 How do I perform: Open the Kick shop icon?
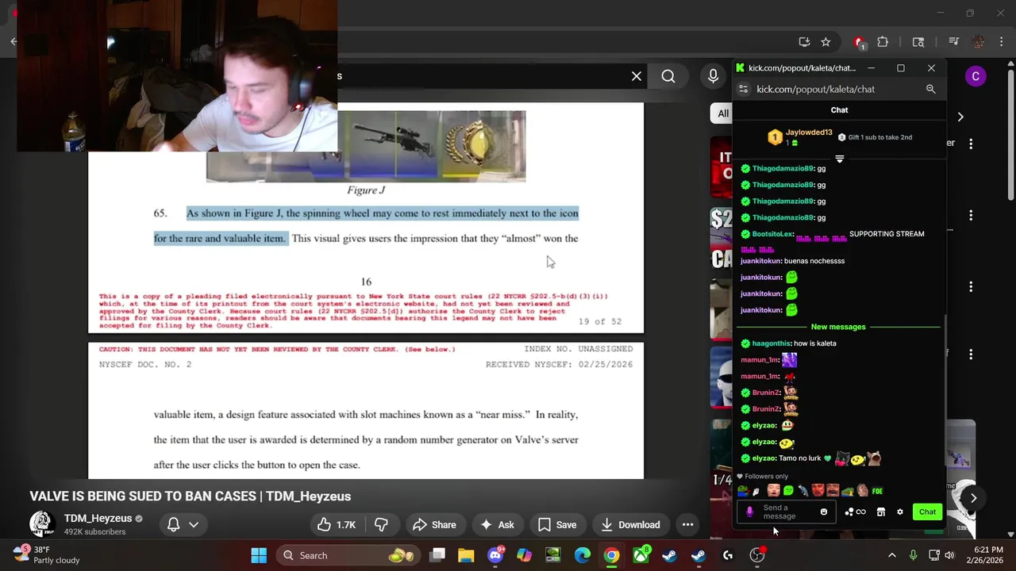click(880, 512)
